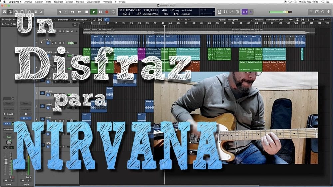The image size is (333, 187).
Task: Start recording with red Record button
Action: point(107,12)
